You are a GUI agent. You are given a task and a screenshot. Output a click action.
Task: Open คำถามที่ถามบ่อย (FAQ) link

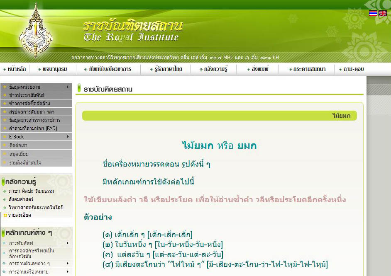pos(37,128)
